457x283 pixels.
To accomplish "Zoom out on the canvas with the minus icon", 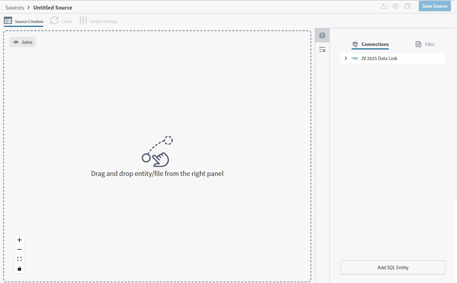I will [x=19, y=249].
